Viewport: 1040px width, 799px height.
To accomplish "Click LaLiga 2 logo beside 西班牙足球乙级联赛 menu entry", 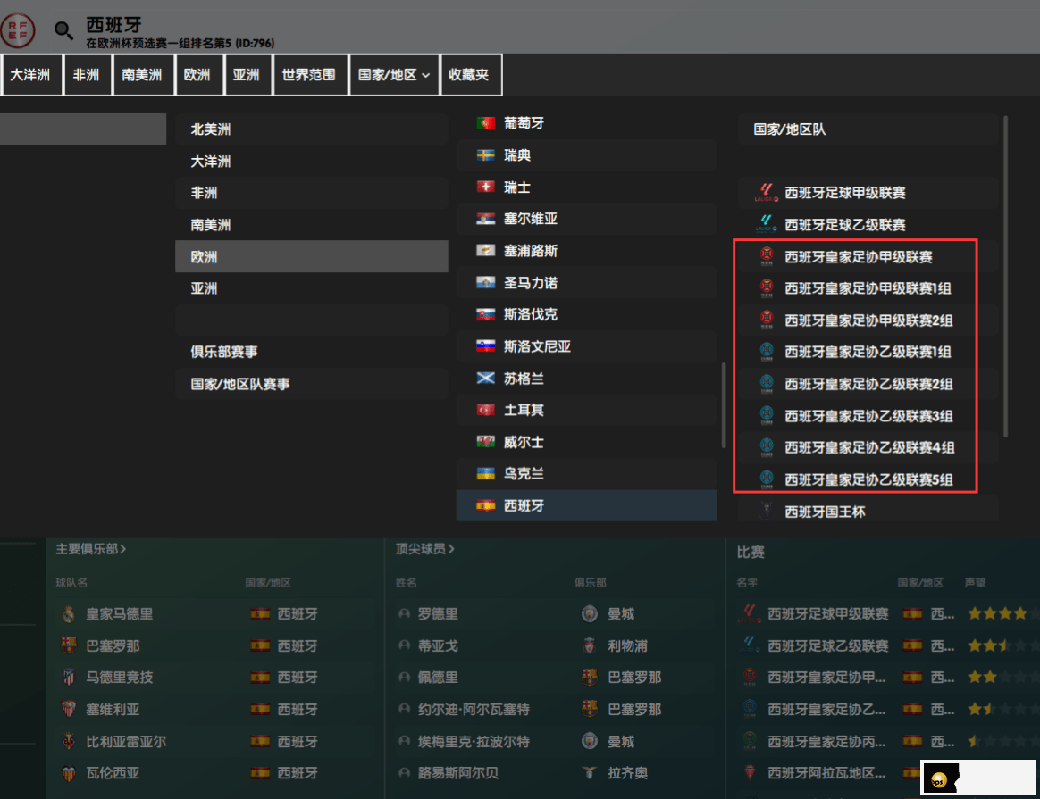I will [x=766, y=225].
